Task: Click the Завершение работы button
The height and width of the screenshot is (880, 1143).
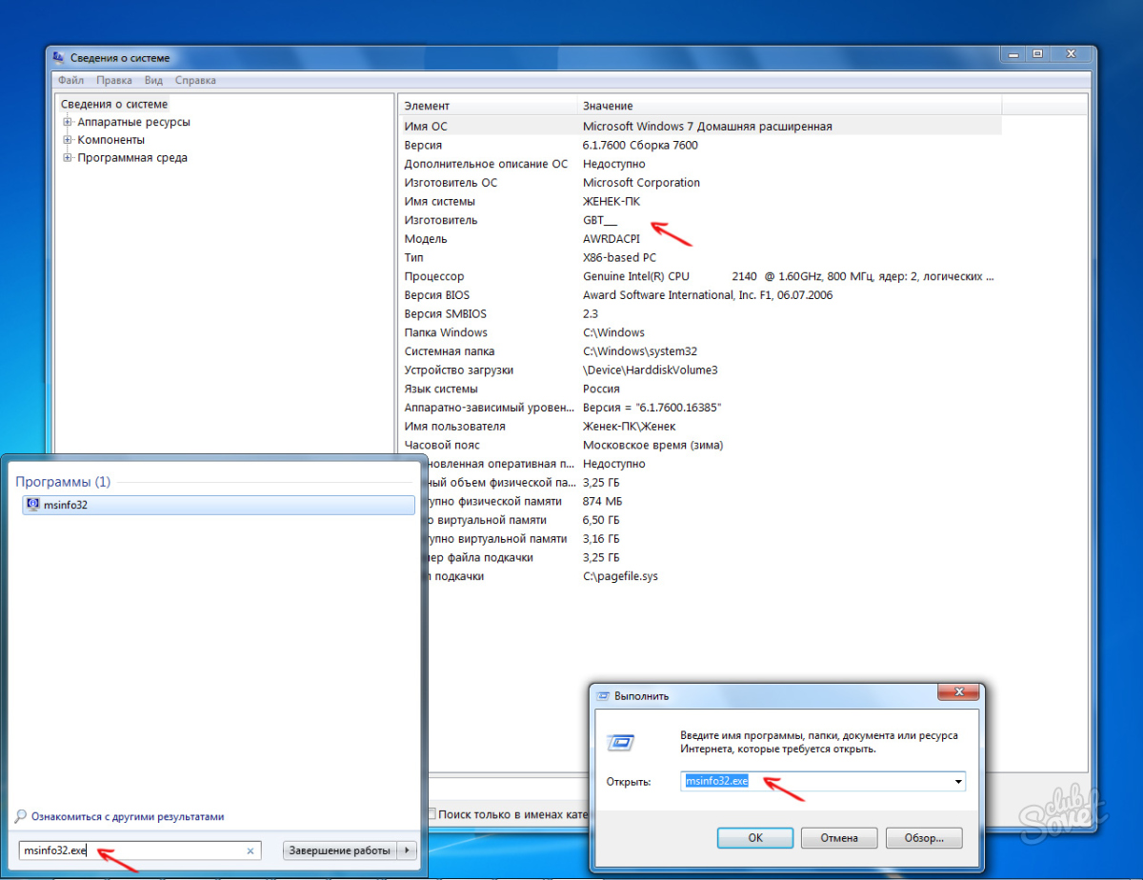Action: (x=341, y=850)
